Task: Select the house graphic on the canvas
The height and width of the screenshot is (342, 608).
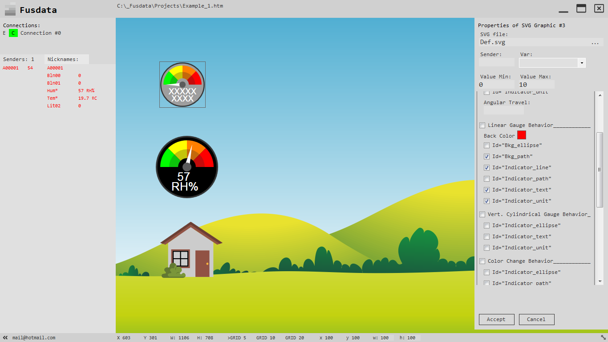Action: click(191, 250)
